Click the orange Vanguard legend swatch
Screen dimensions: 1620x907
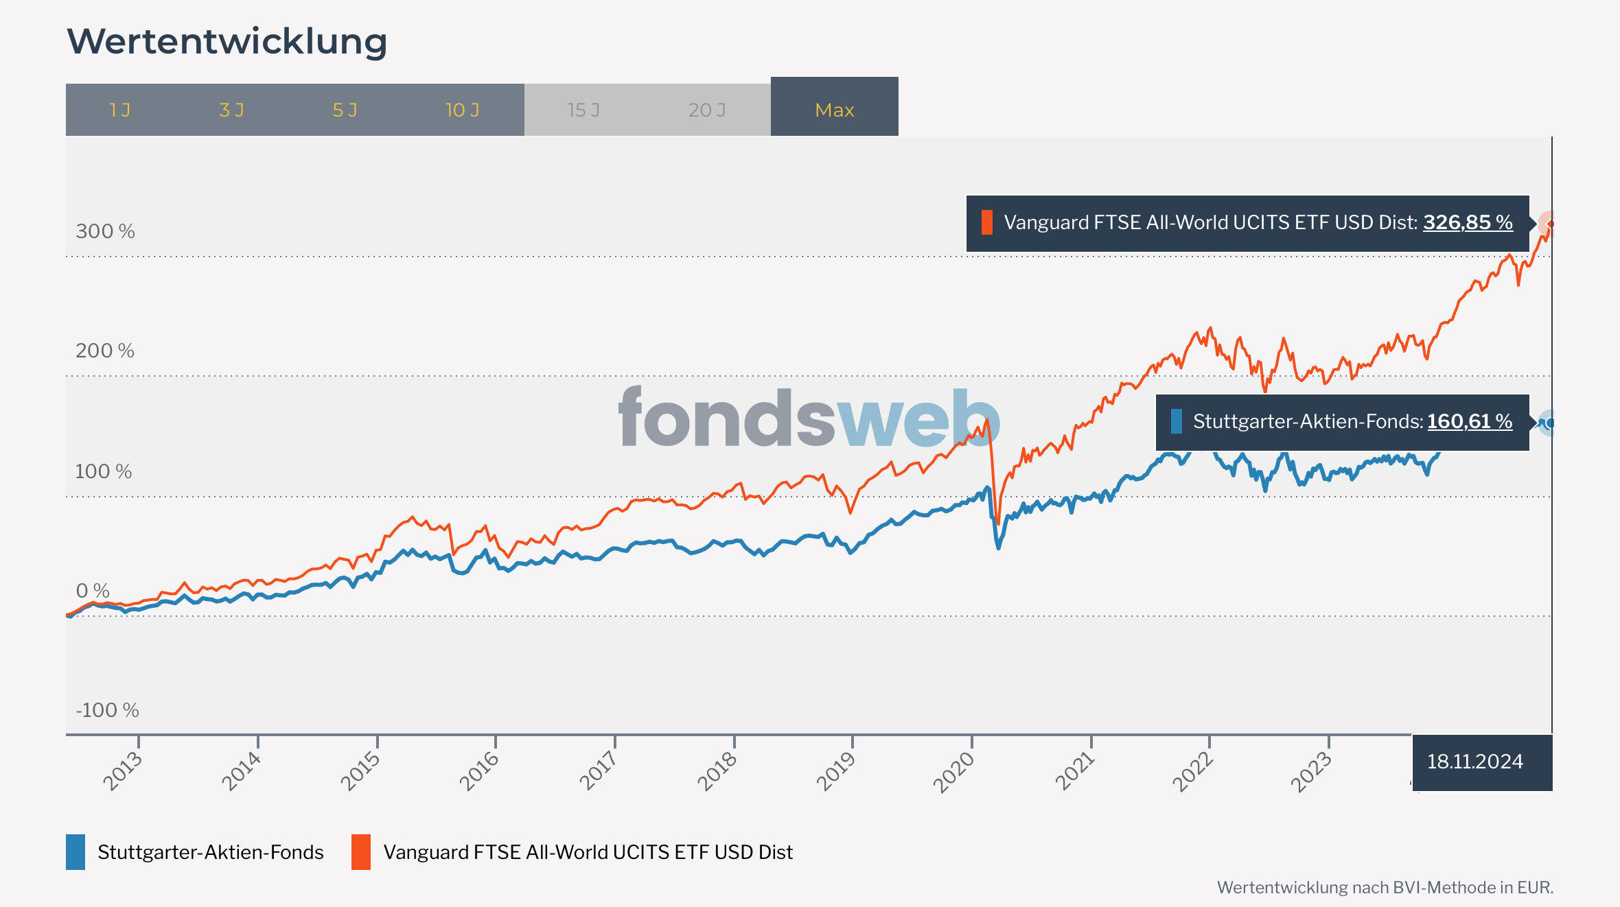click(x=361, y=851)
